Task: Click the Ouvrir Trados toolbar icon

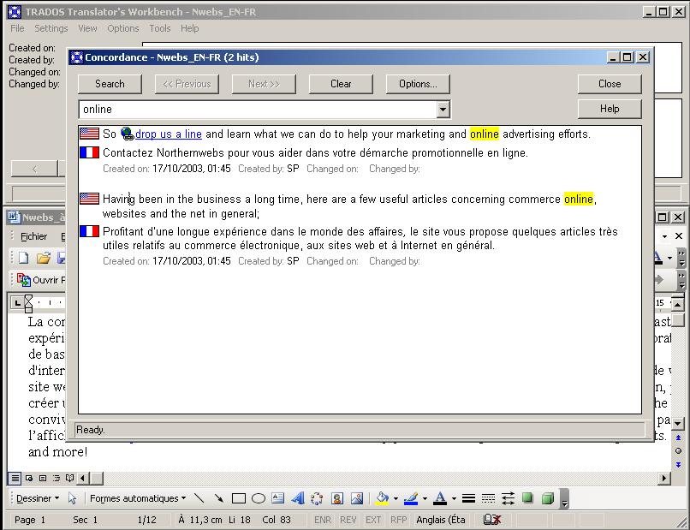Action: point(24,280)
